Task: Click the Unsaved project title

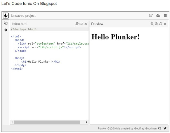Action: [x=23, y=15]
